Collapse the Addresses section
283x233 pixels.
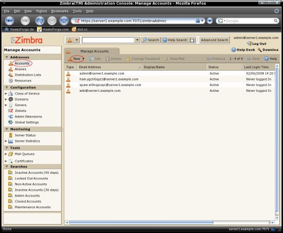(7, 57)
